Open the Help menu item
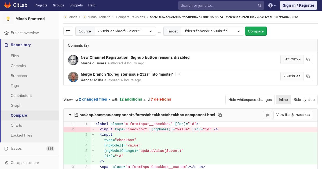 point(92,5)
